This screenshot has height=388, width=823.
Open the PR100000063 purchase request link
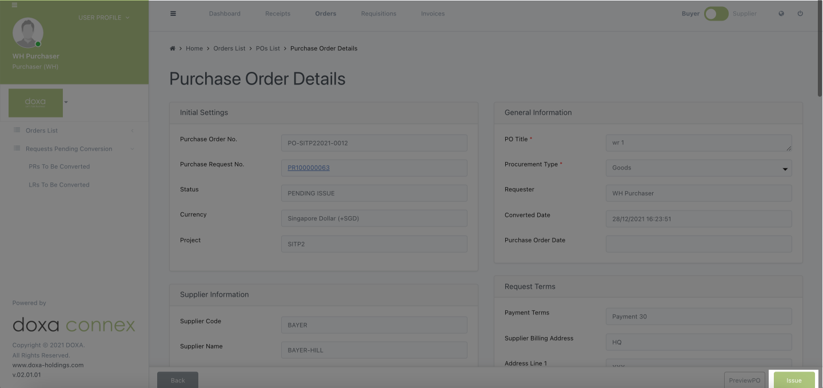(309, 168)
